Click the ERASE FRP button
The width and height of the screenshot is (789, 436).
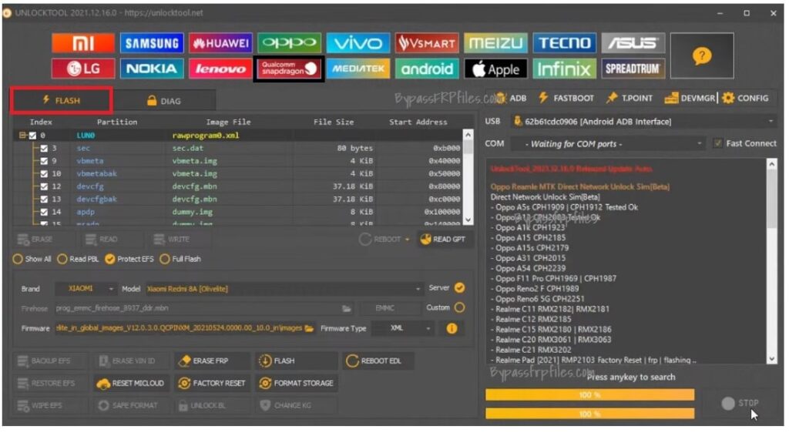click(211, 361)
